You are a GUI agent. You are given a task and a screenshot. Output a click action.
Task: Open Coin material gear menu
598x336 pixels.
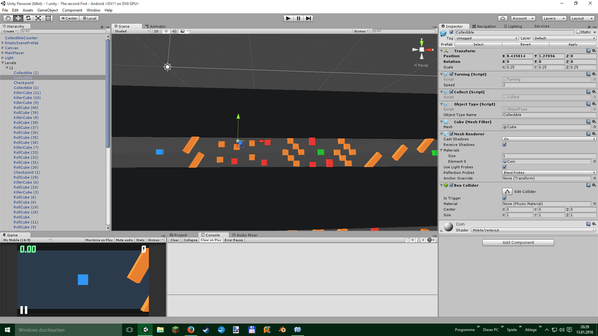(x=594, y=224)
